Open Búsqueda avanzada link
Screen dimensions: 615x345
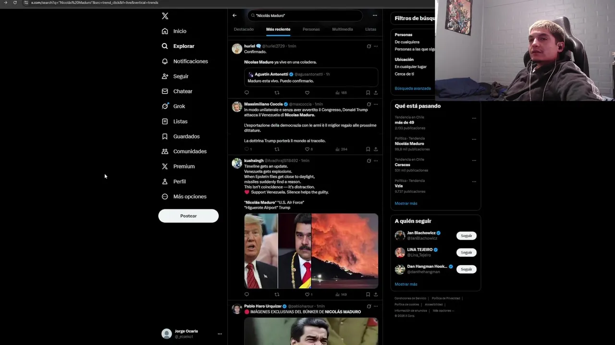coord(413,89)
